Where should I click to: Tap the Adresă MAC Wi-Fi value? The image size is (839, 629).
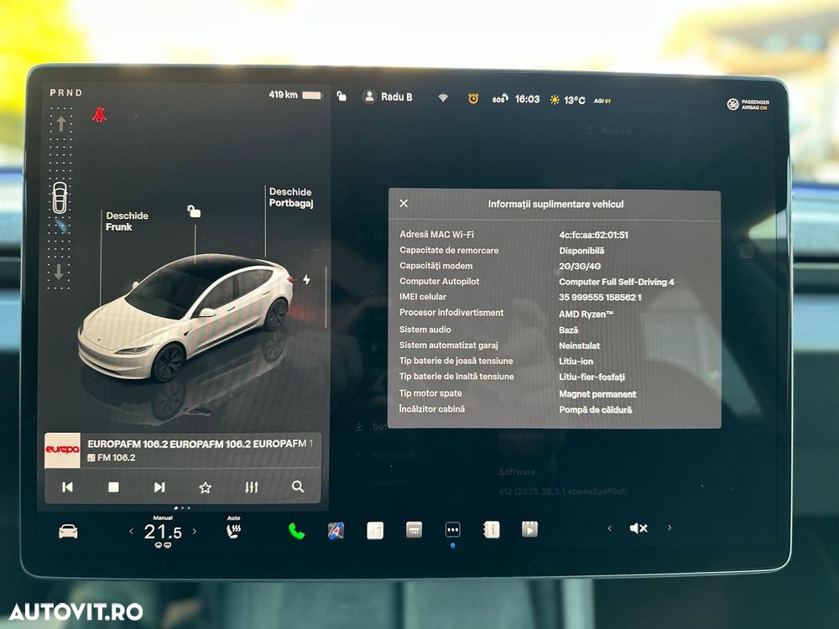coord(593,235)
